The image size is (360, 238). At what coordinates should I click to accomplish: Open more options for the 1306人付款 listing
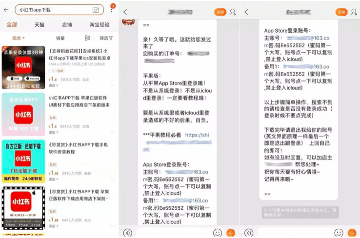click(x=113, y=85)
